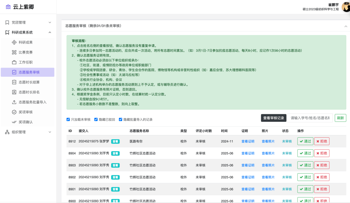Expand the 组织管理 menu chevron
Image resolution: width=350 pixels, height=203 pixels.
click(x=50, y=132)
